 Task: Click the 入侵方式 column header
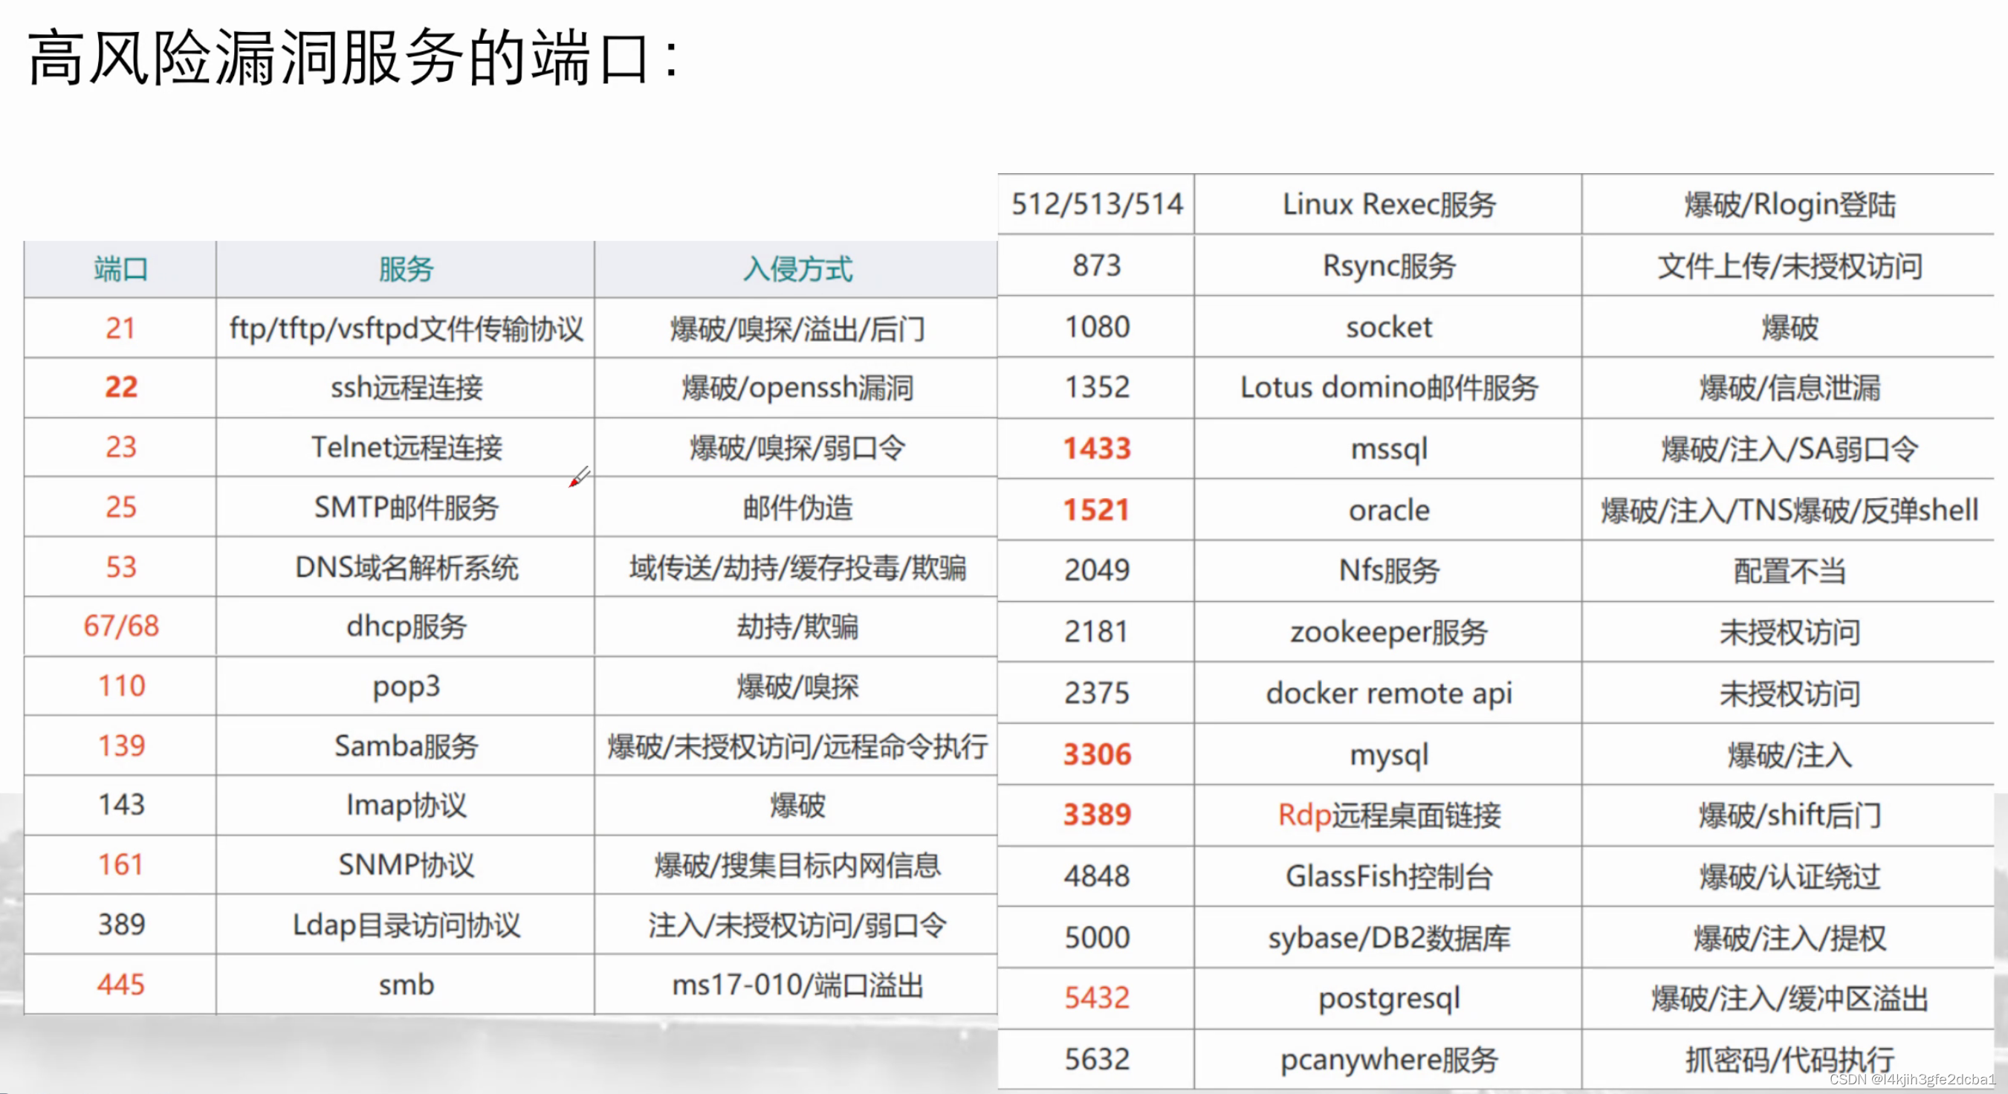pyautogui.click(x=797, y=269)
